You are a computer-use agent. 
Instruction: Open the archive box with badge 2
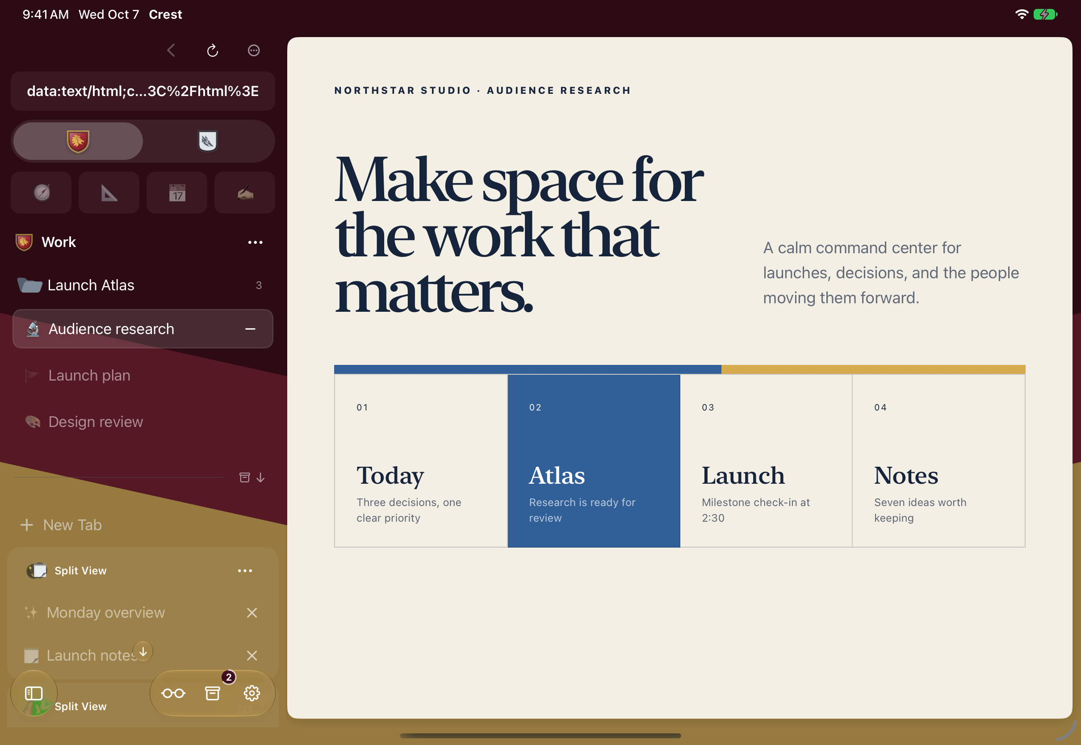pyautogui.click(x=212, y=693)
